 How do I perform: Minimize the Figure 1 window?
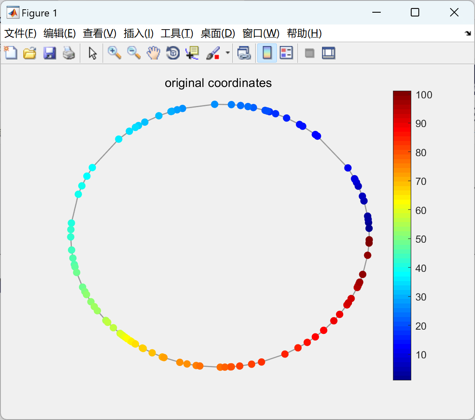376,12
